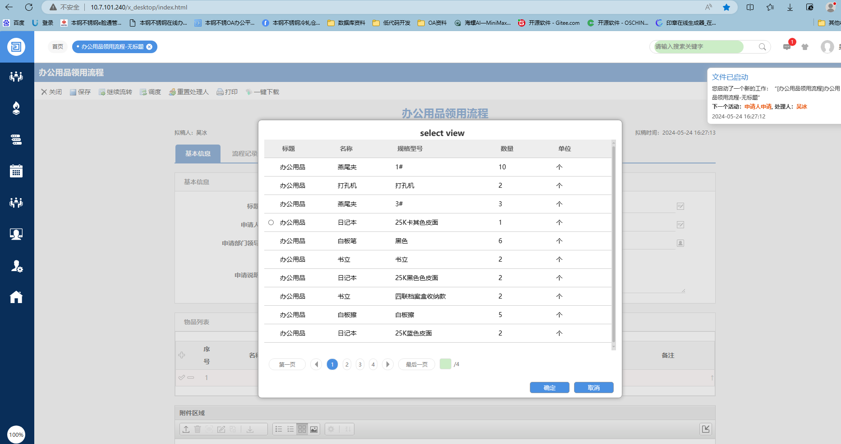Switch to the 首页 tab
Viewport: 841px width, 444px height.
tap(58, 47)
